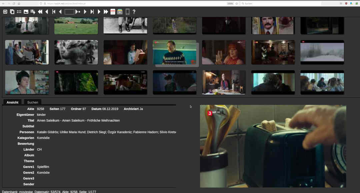This screenshot has height=193, width=360.
Task: Click the mobile phone view icon
Action: (x=127, y=12)
